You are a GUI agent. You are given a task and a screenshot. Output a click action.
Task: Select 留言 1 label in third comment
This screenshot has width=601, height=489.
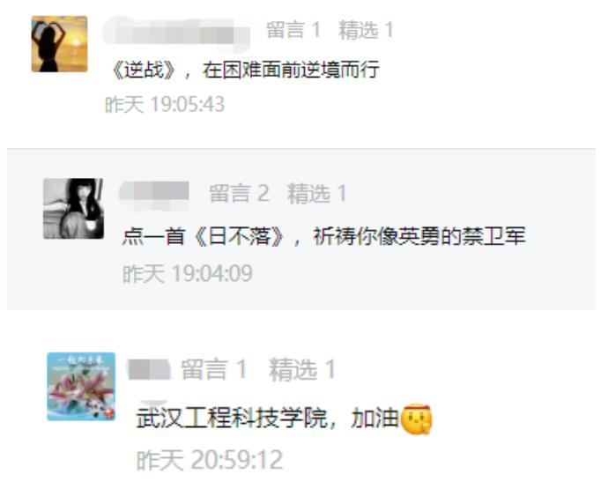click(x=214, y=369)
